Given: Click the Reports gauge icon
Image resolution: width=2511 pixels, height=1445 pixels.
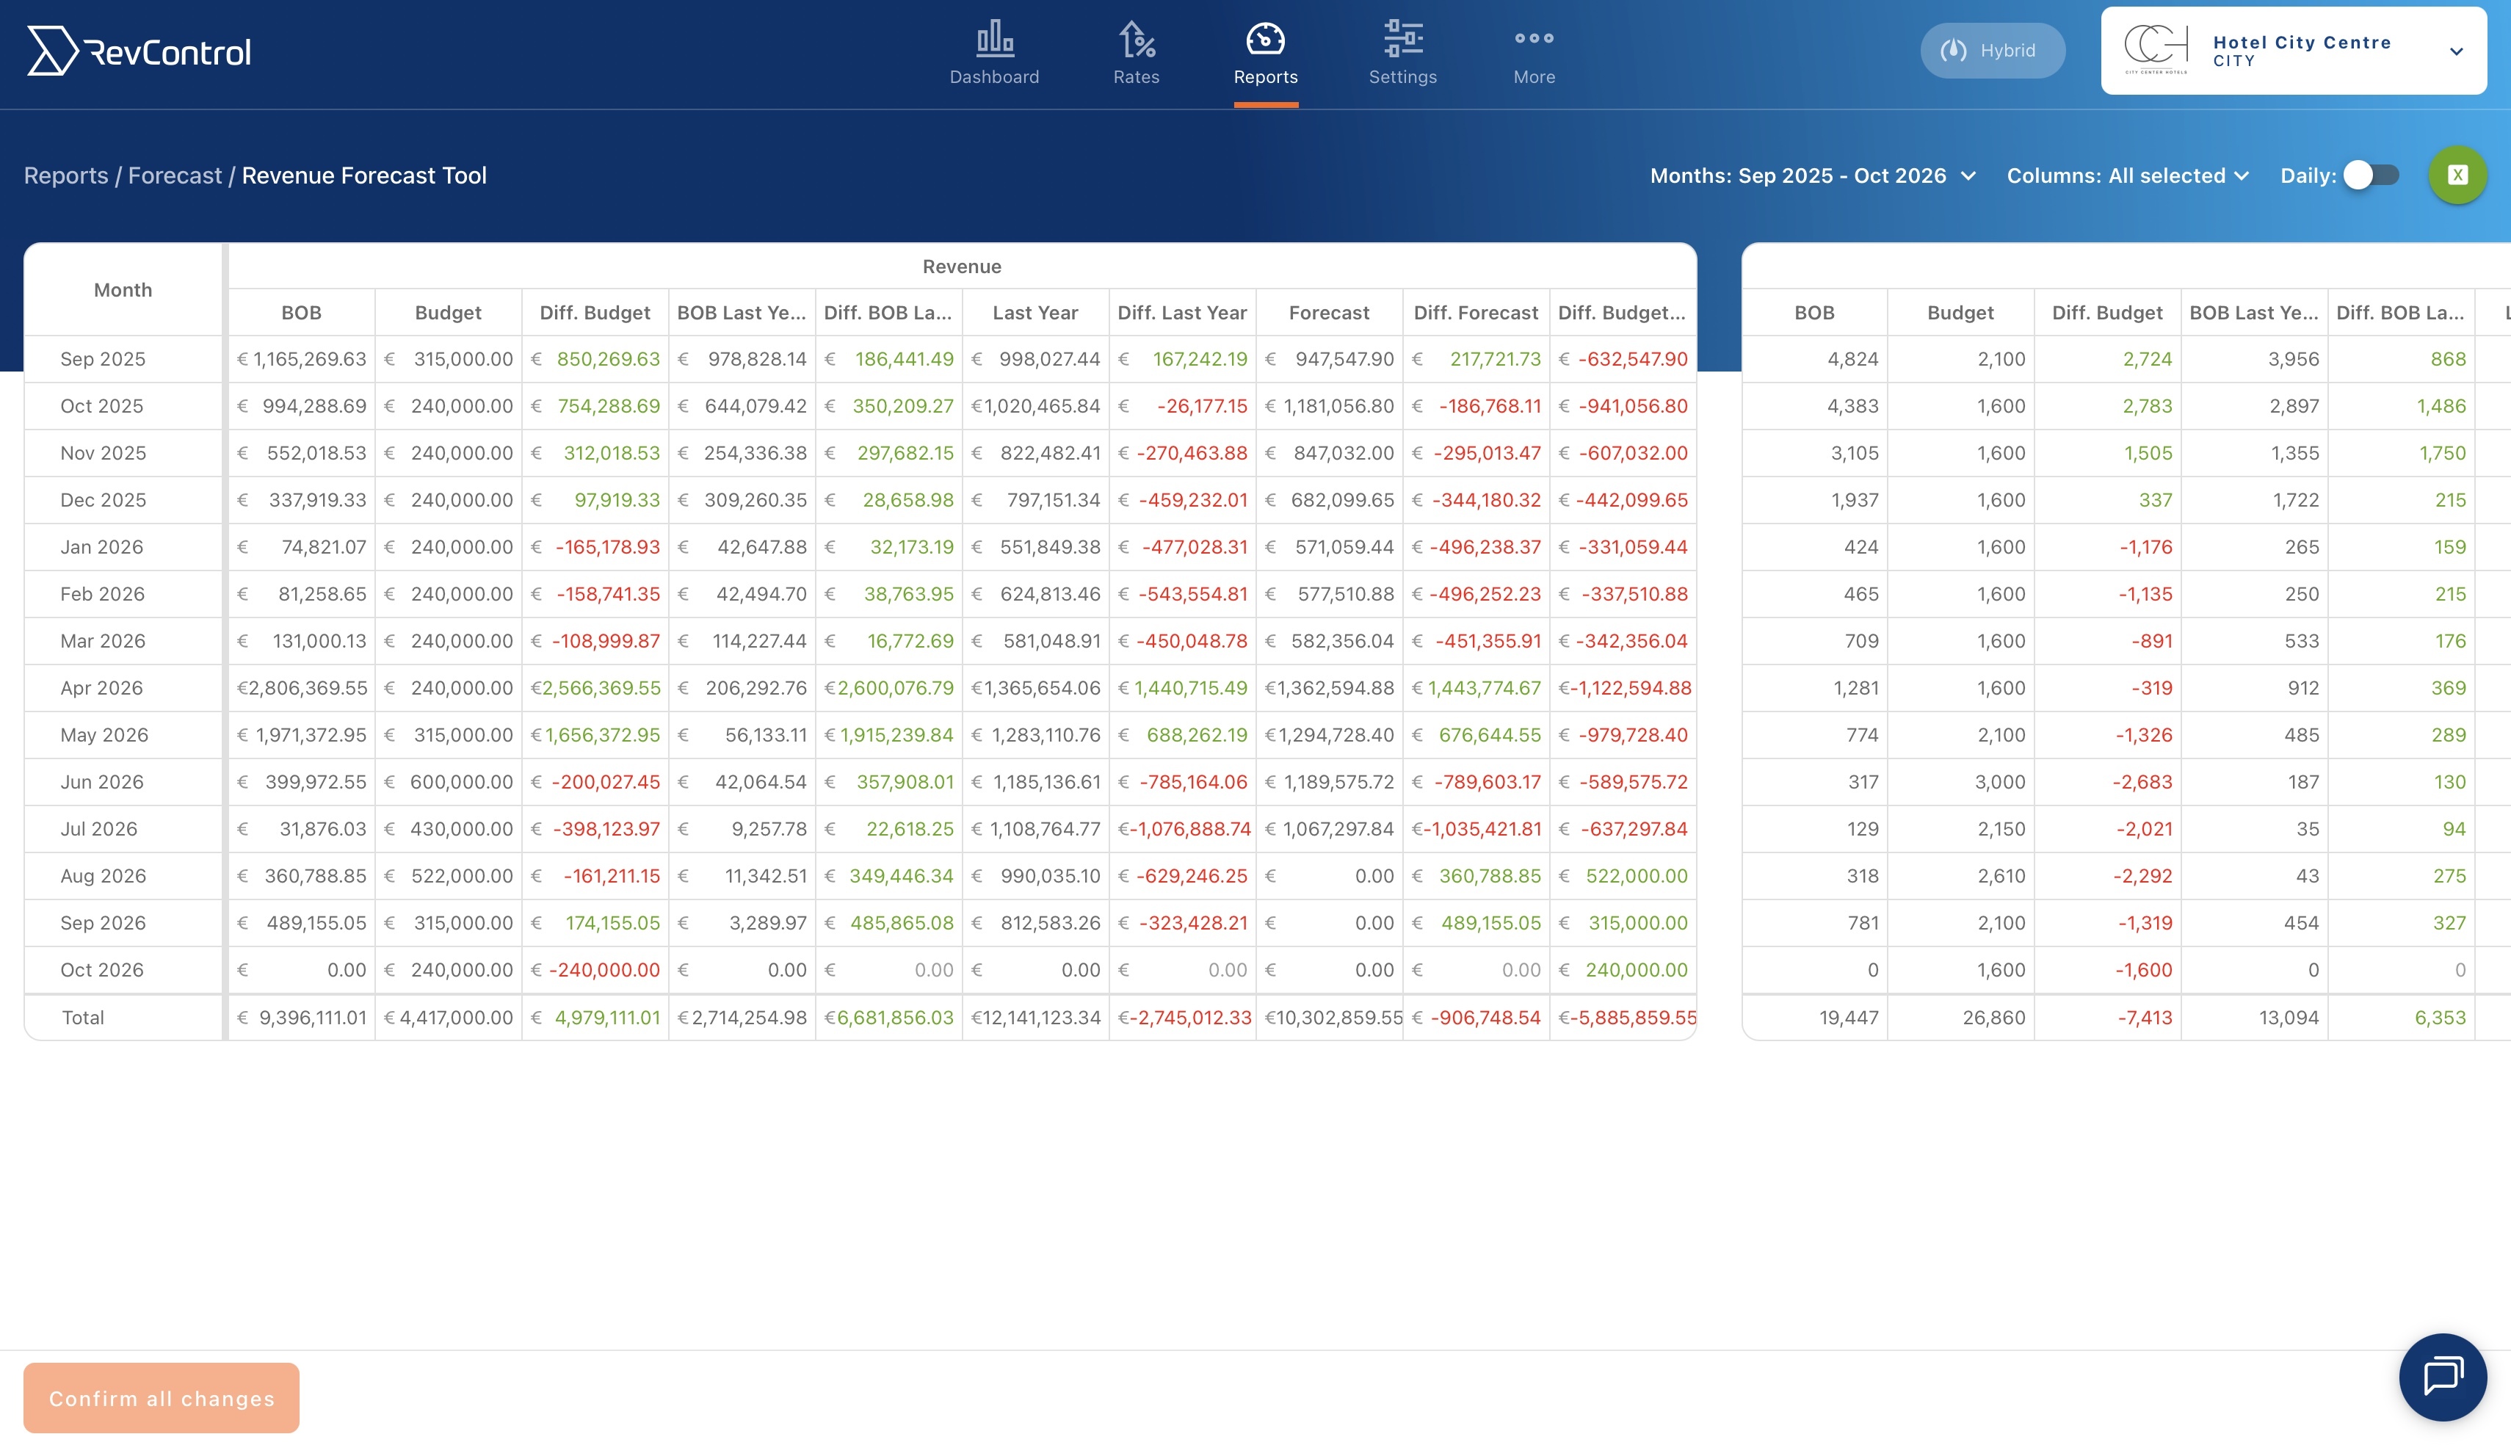Looking at the screenshot, I should click(1265, 40).
